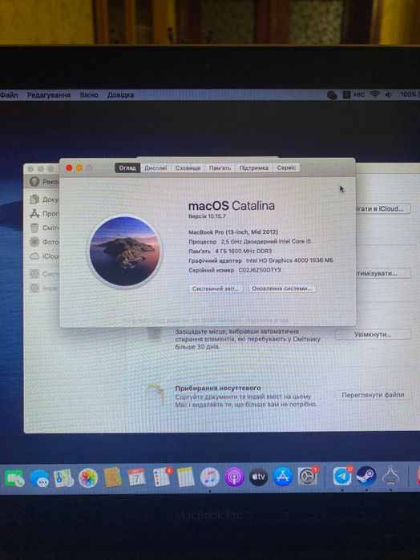
Task: Open the Редагування menu
Action: [49, 95]
